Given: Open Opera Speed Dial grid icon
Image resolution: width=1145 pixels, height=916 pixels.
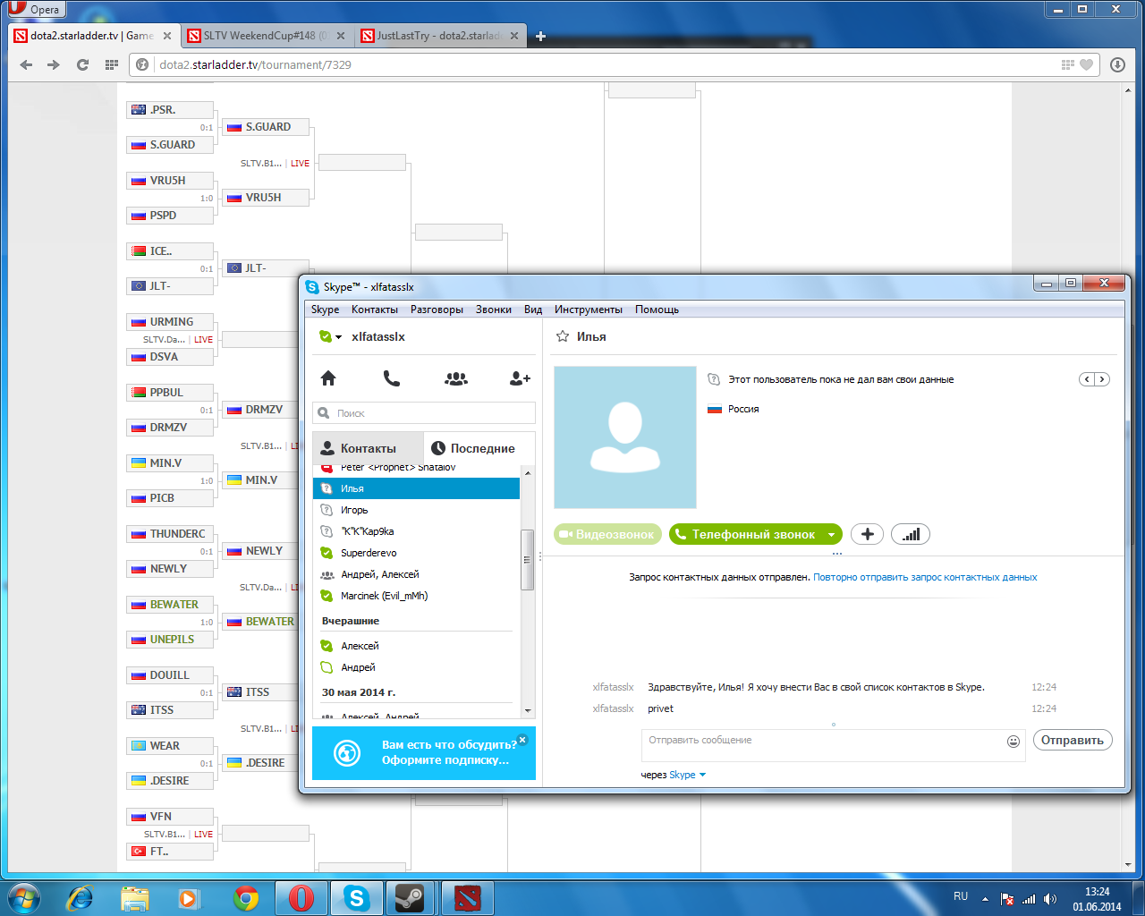Looking at the screenshot, I should pos(111,64).
